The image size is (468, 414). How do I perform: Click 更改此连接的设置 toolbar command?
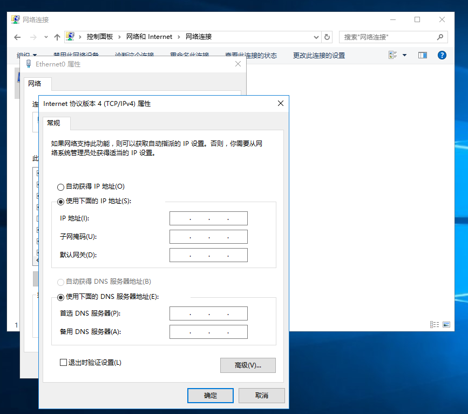point(319,55)
